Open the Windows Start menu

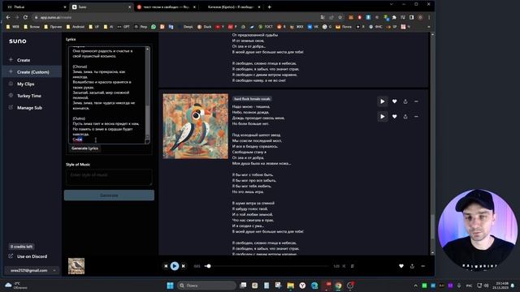[x=170, y=286]
